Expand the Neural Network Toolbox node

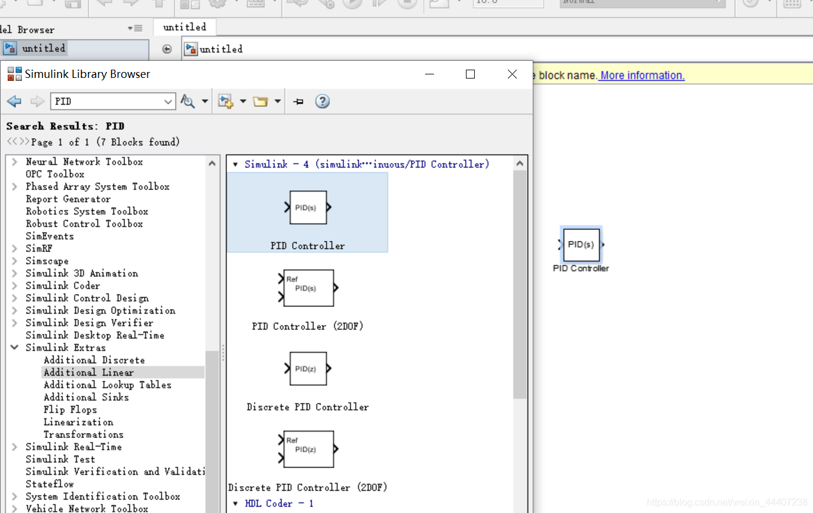click(x=14, y=162)
